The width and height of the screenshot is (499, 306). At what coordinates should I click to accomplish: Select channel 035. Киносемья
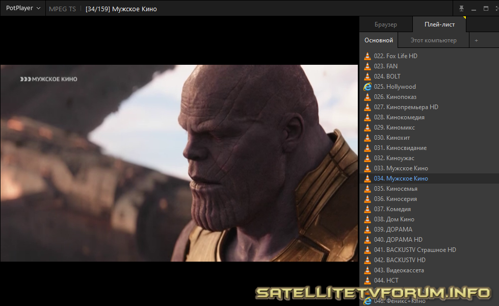click(396, 189)
